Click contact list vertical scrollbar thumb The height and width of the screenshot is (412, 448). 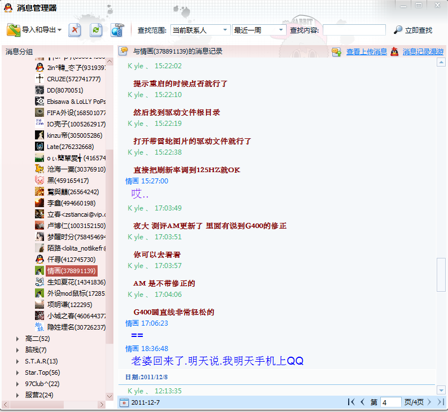[109, 246]
